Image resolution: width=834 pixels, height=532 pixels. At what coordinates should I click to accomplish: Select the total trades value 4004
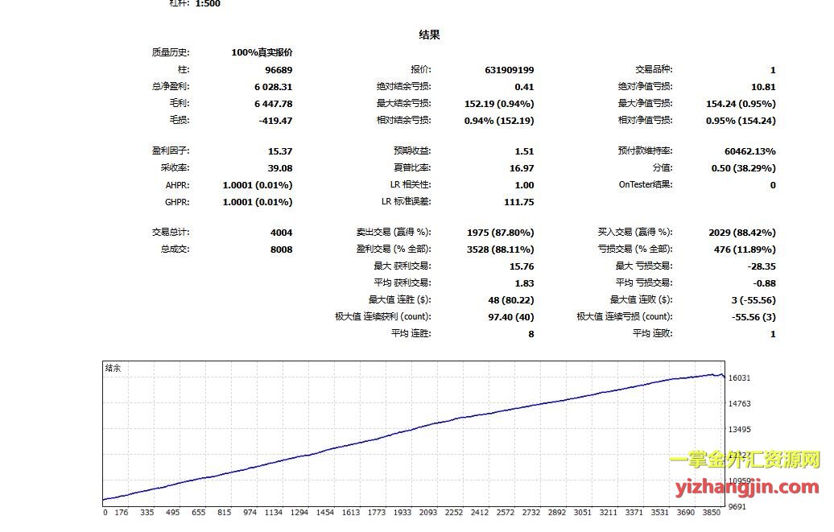(281, 233)
